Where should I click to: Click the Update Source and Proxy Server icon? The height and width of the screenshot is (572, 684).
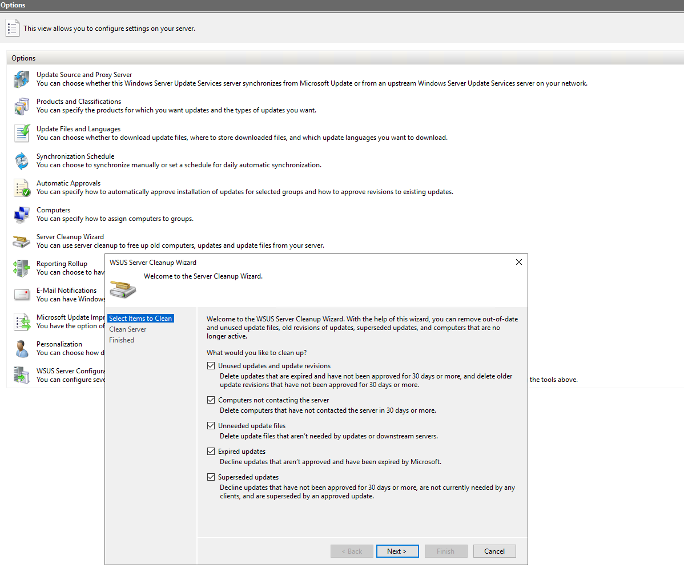[x=21, y=79]
